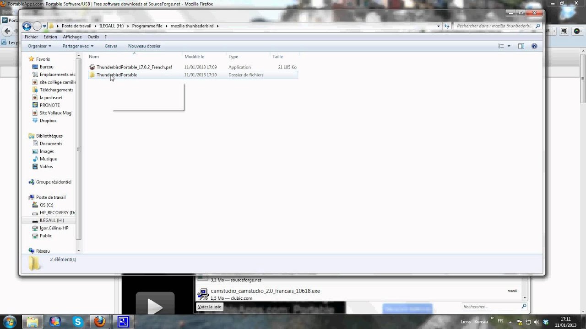
Task: Click the 'Nouveau dossier' button
Action: click(144, 46)
